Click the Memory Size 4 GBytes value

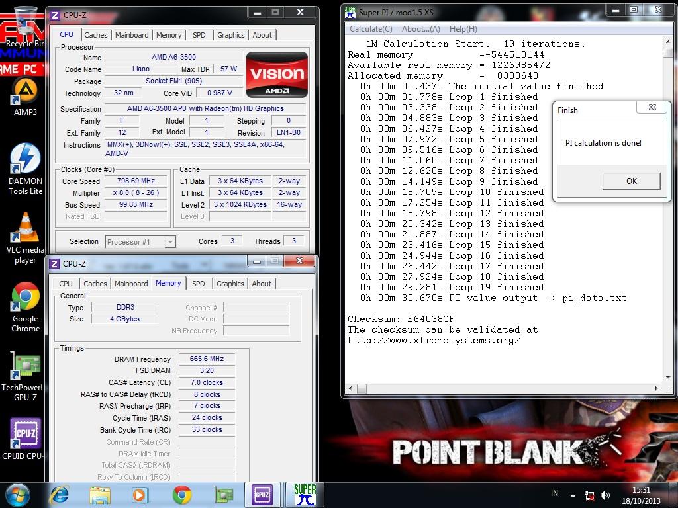tap(124, 319)
